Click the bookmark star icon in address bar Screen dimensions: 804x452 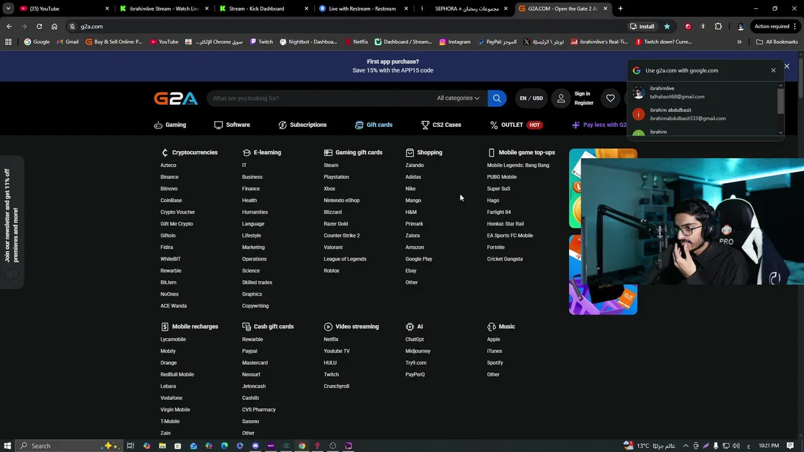pyautogui.click(x=666, y=26)
